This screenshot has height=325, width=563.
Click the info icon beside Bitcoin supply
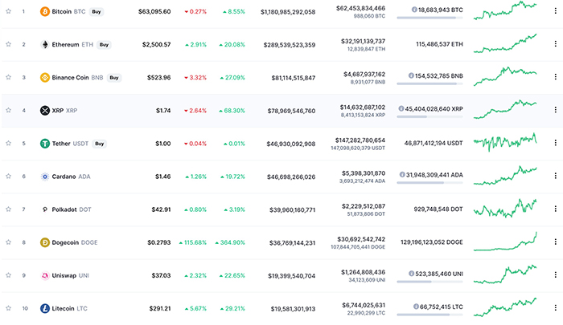[x=413, y=9]
